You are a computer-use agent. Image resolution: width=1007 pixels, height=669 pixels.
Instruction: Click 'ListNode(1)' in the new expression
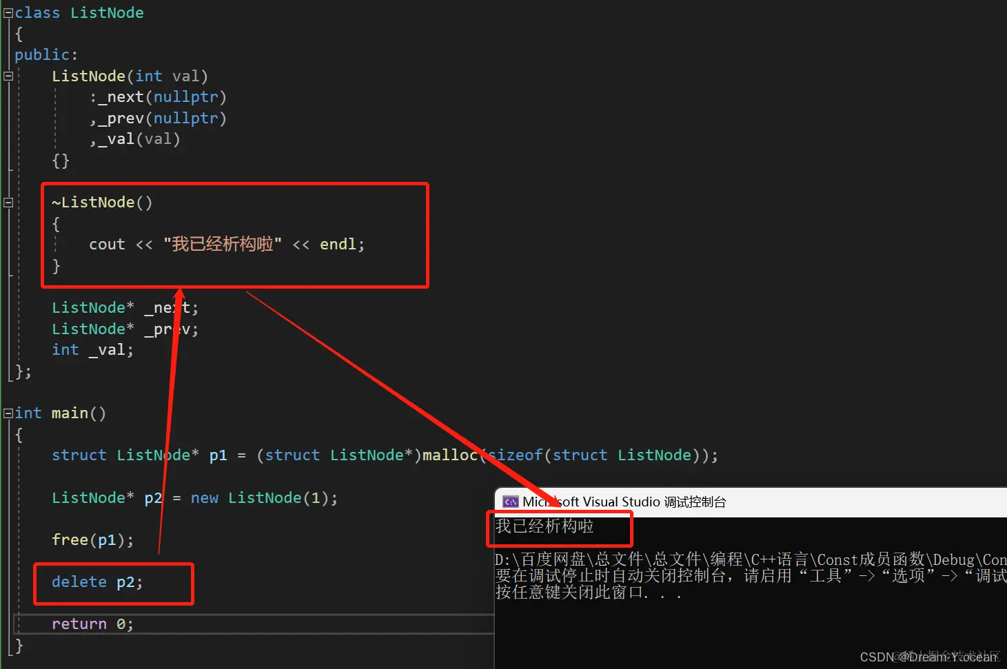tap(278, 498)
